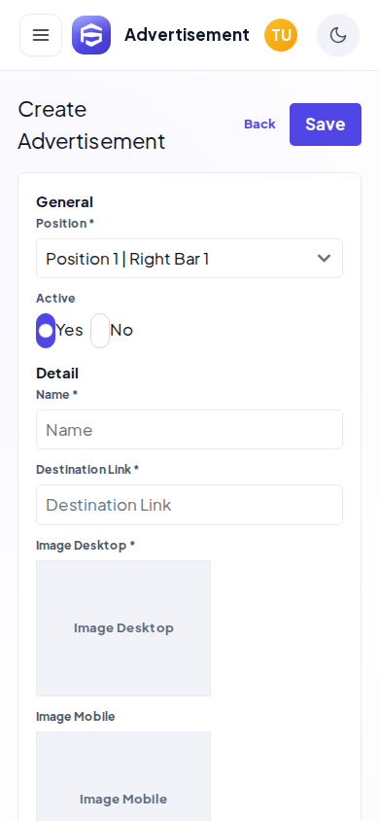
Task: Open the hamburger navigation menu
Action: pos(41,35)
